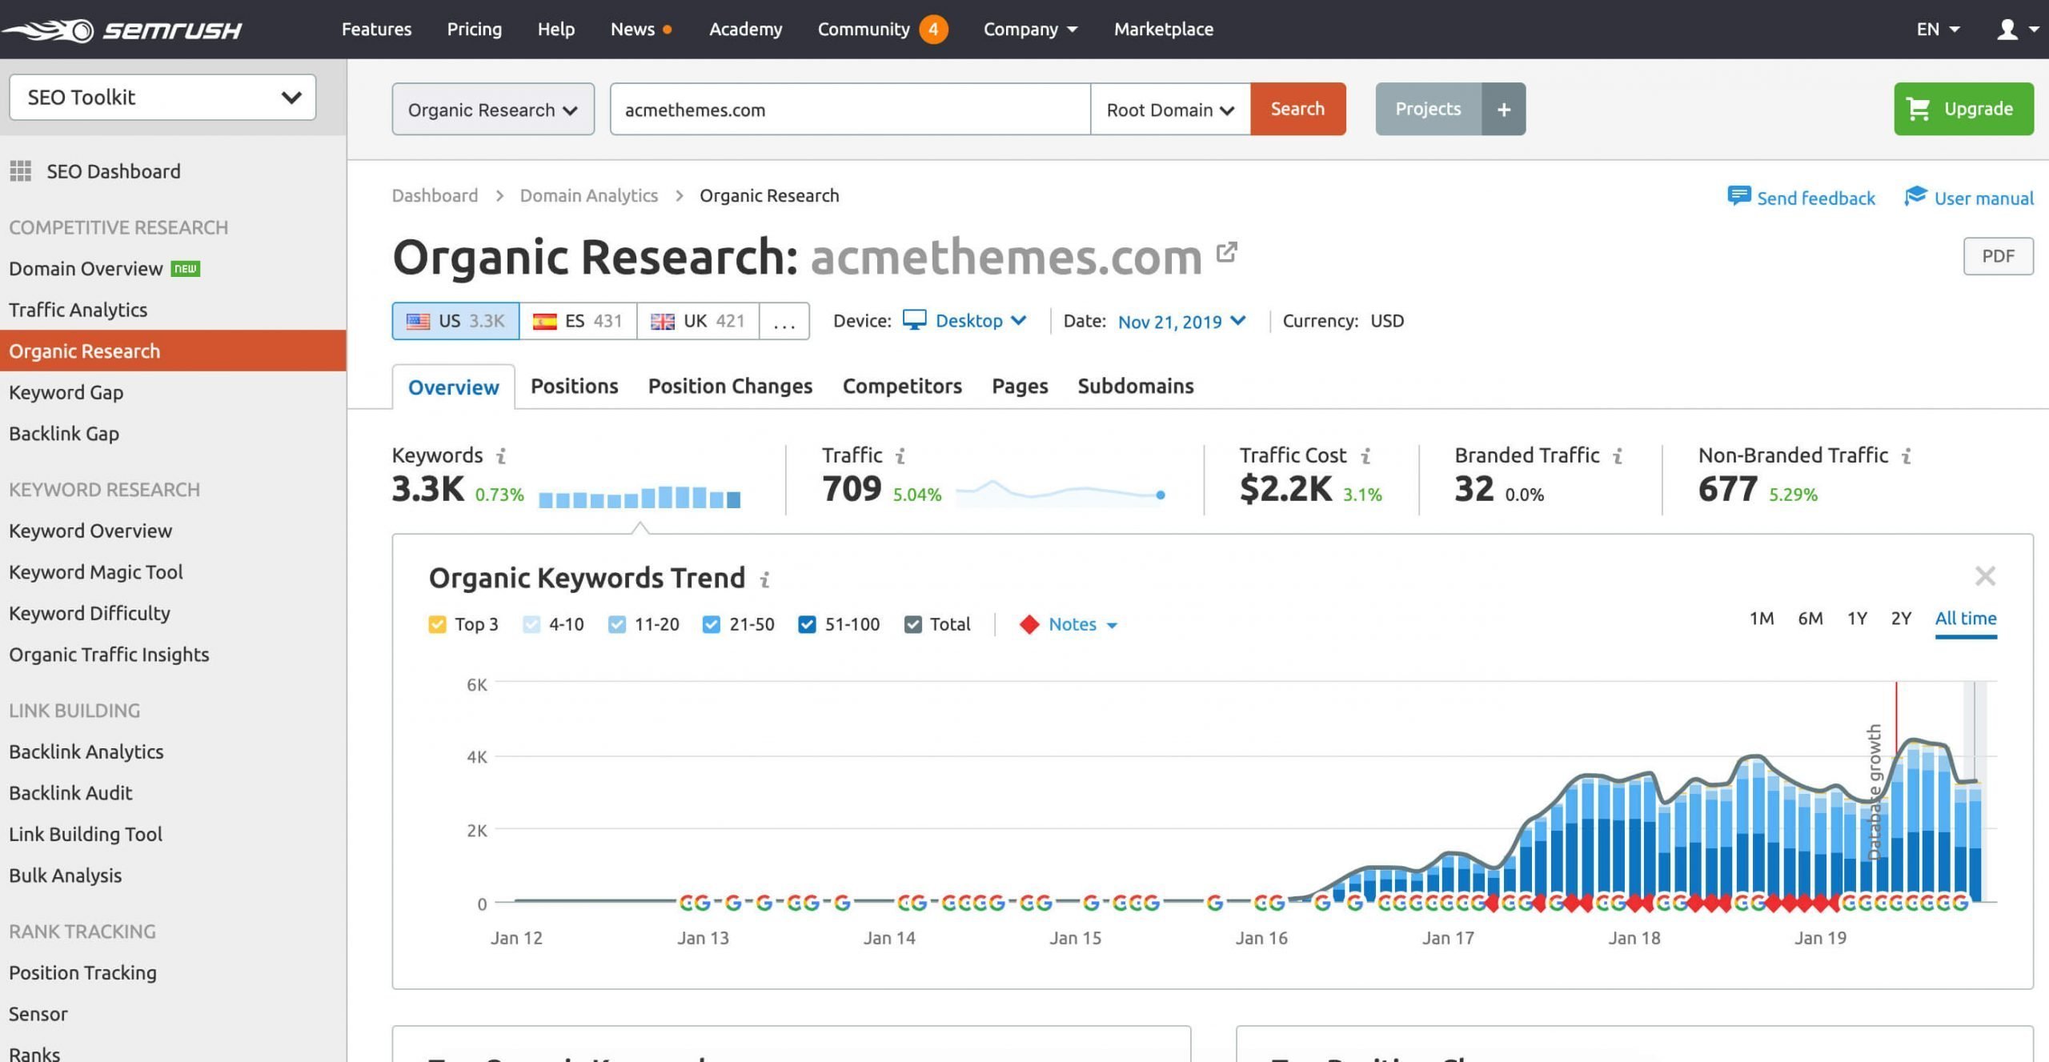Toggle the 21-50 positions checkbox
Image resolution: width=2049 pixels, height=1062 pixels.
711,625
